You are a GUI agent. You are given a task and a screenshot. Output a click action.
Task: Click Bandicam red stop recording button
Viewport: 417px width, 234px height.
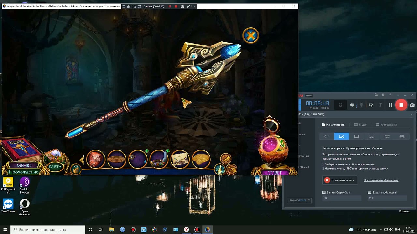point(401,105)
